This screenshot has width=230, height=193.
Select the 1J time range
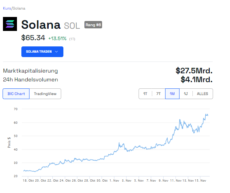click(x=186, y=94)
